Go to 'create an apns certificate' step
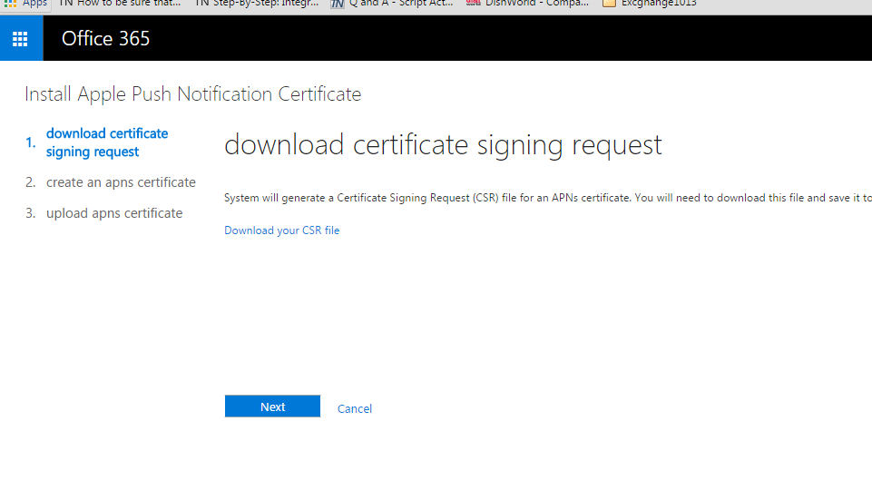The image size is (872, 490). coord(121,182)
